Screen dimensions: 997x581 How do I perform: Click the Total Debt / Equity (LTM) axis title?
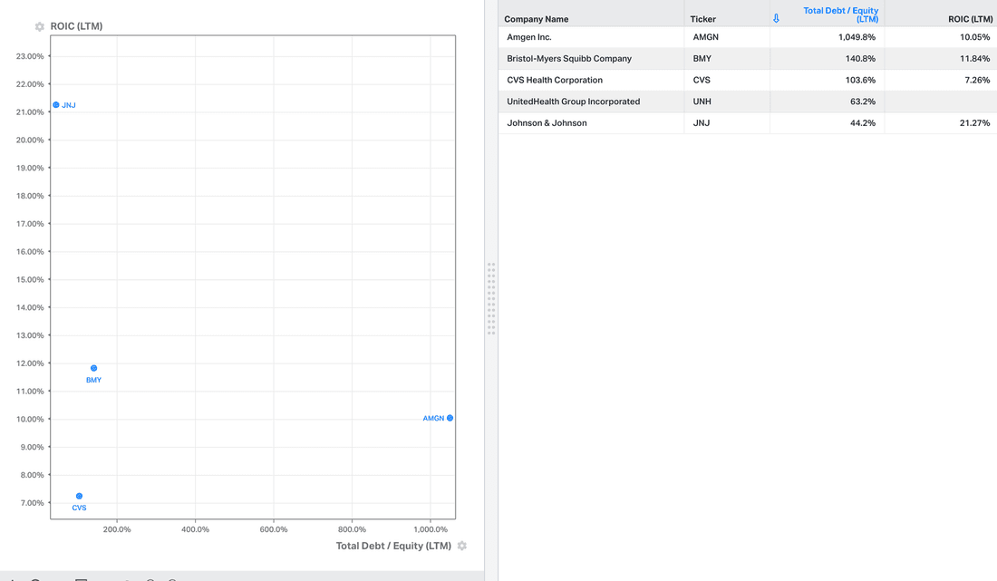click(393, 546)
